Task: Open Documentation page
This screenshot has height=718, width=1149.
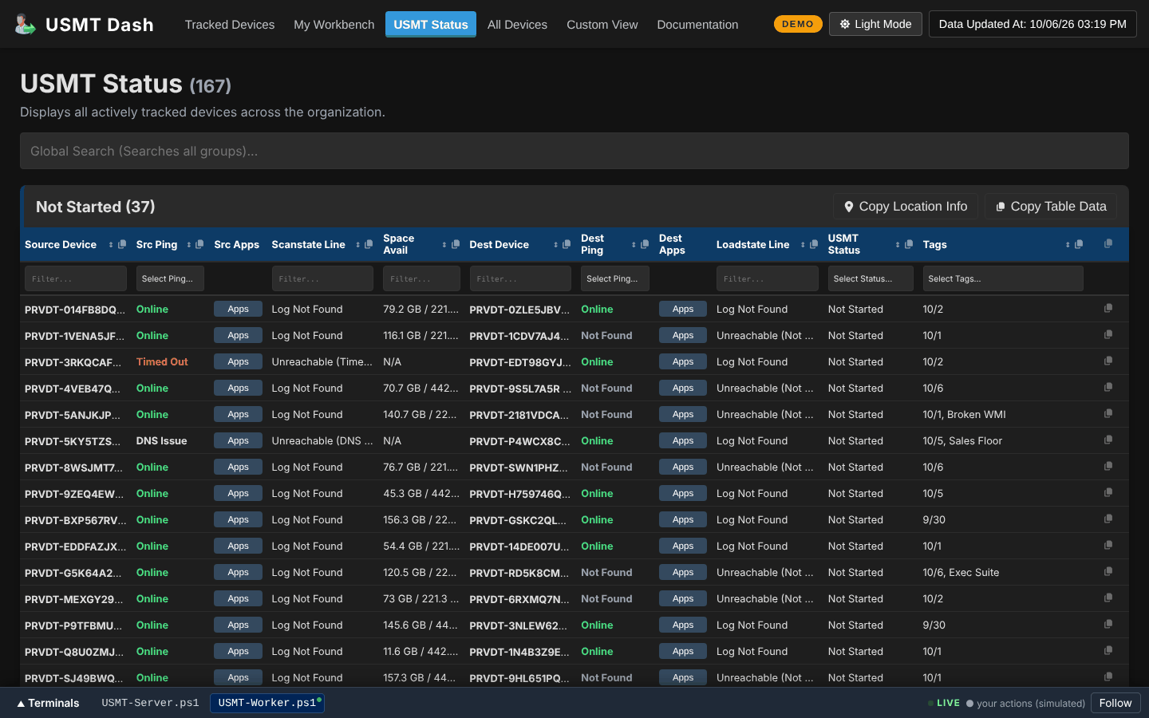Action: click(697, 25)
